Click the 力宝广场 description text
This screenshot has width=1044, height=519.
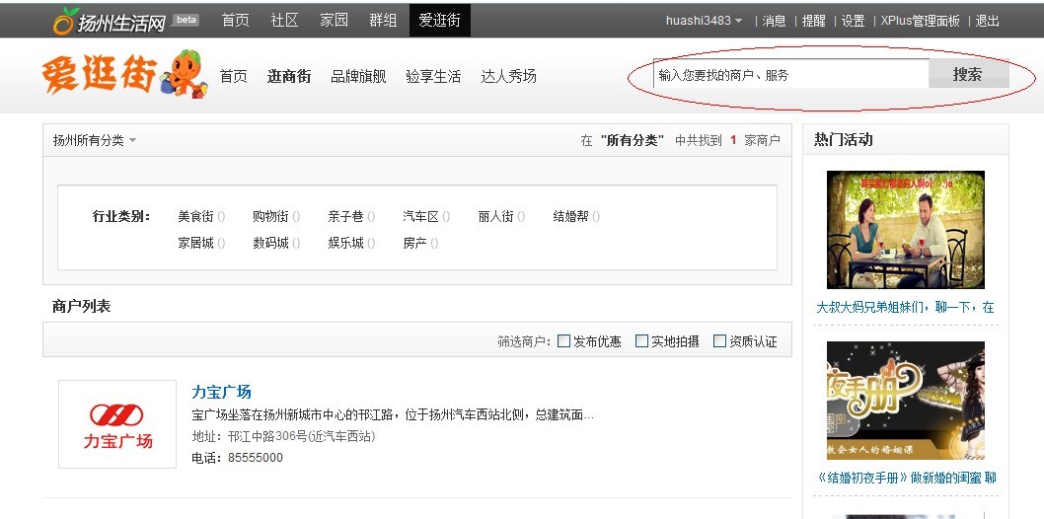(393, 415)
